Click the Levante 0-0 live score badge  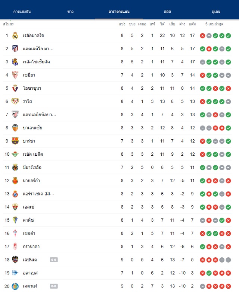(x=54, y=260)
